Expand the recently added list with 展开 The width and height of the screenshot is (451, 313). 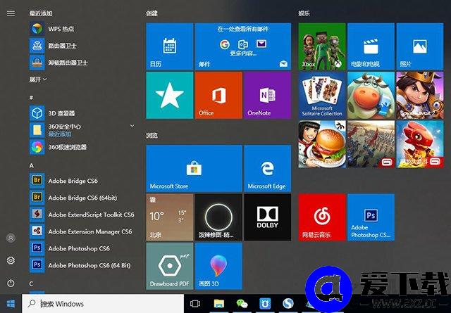(37, 79)
